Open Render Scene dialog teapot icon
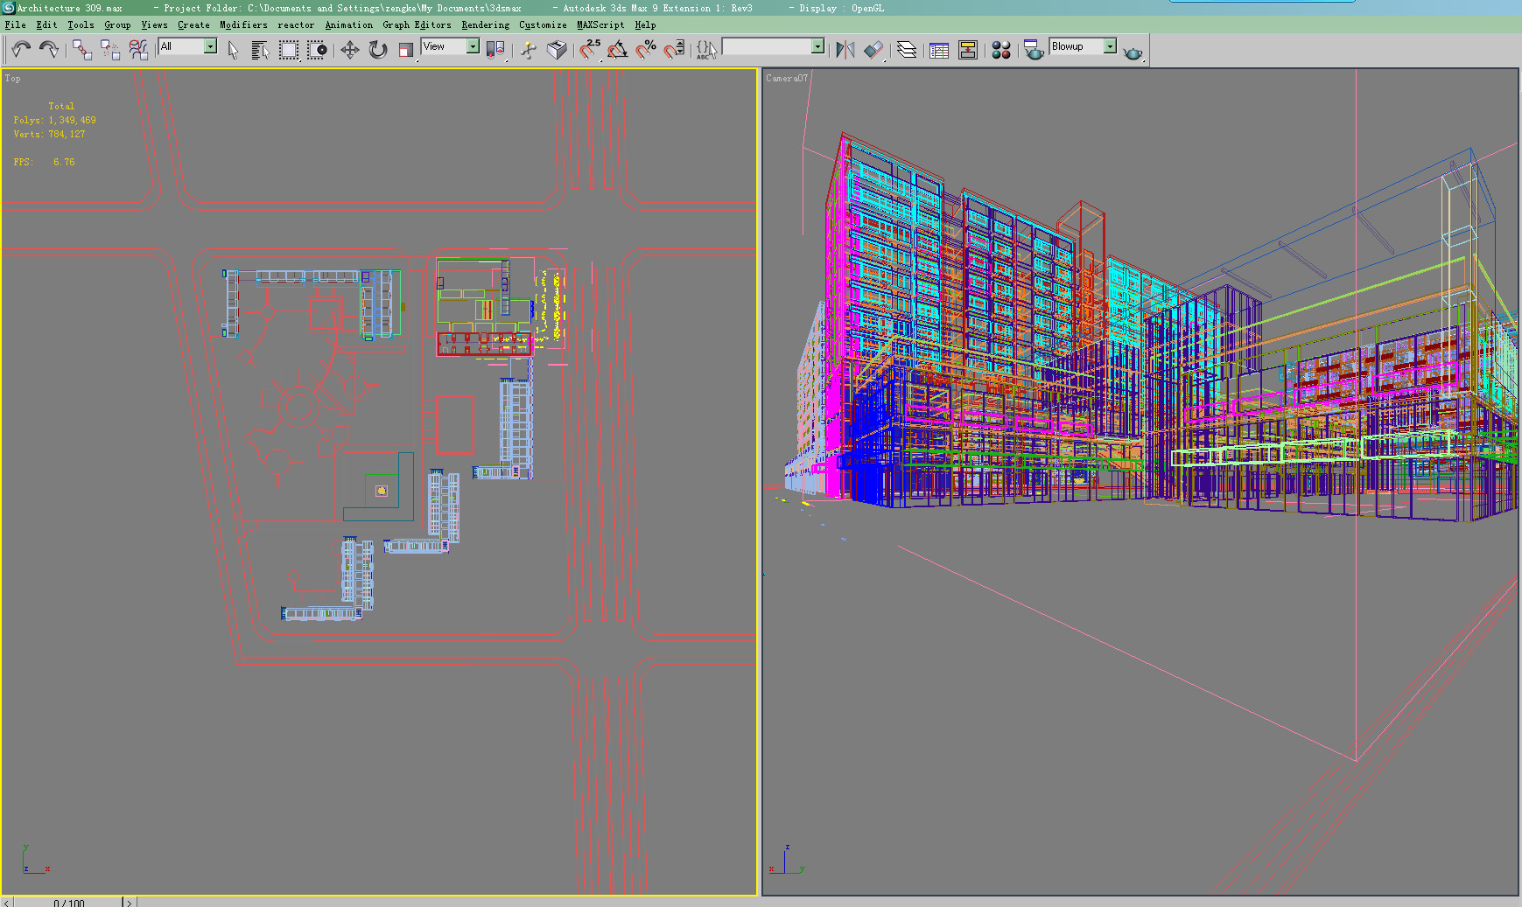 1034,50
